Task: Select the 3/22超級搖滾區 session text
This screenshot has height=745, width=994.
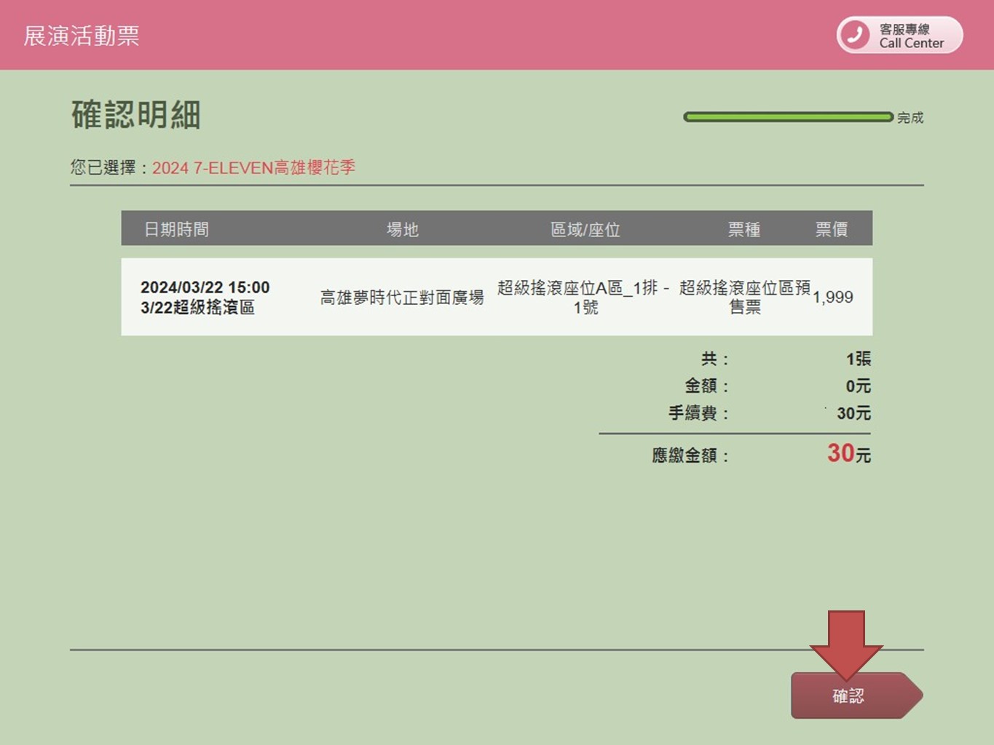Action: point(198,307)
